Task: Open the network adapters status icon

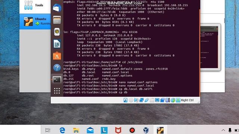Action: pyautogui.click(x=142, y=100)
